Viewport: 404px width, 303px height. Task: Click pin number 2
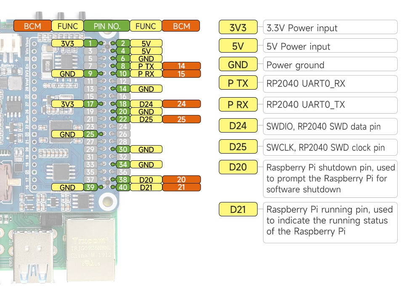tap(123, 43)
